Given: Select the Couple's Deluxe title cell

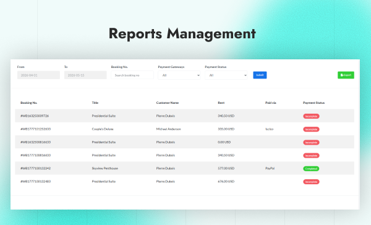Looking at the screenshot, I should [103, 129].
